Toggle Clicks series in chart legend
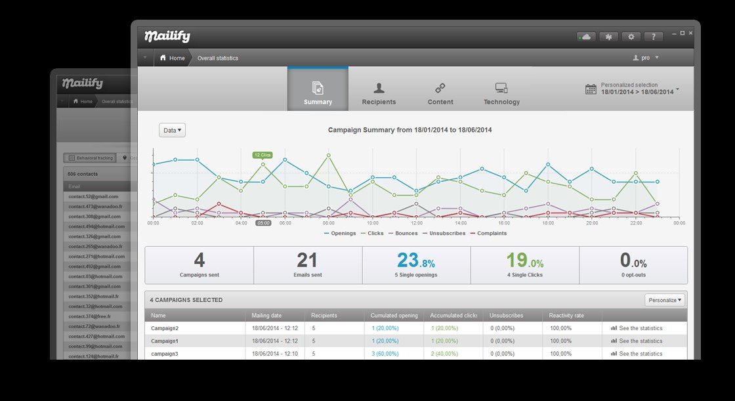This screenshot has width=735, height=401. point(372,233)
